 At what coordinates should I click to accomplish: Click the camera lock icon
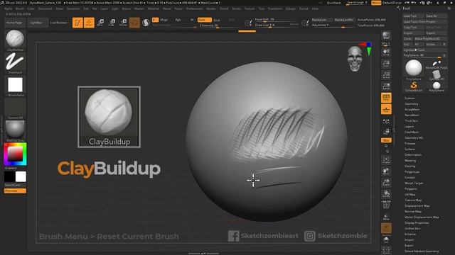click(386, 132)
